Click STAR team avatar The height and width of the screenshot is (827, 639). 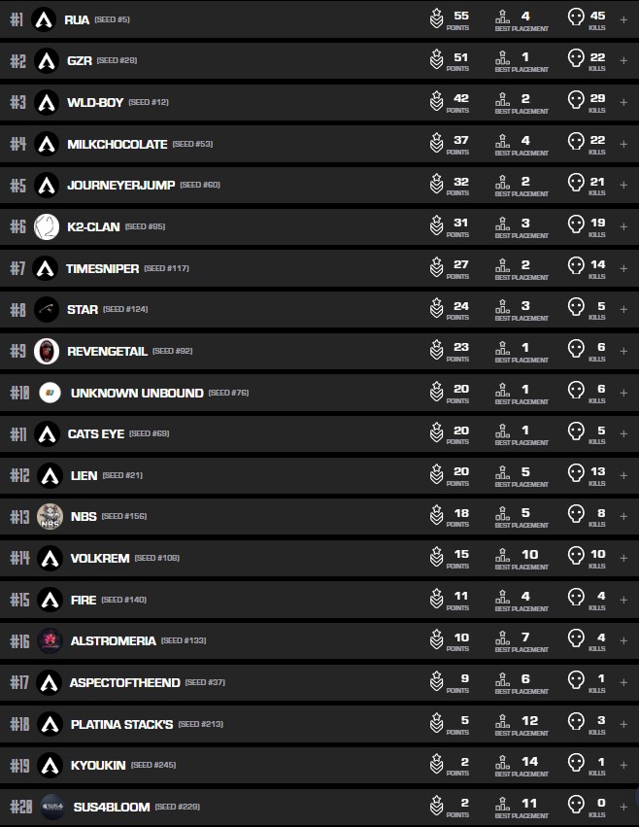tap(47, 309)
